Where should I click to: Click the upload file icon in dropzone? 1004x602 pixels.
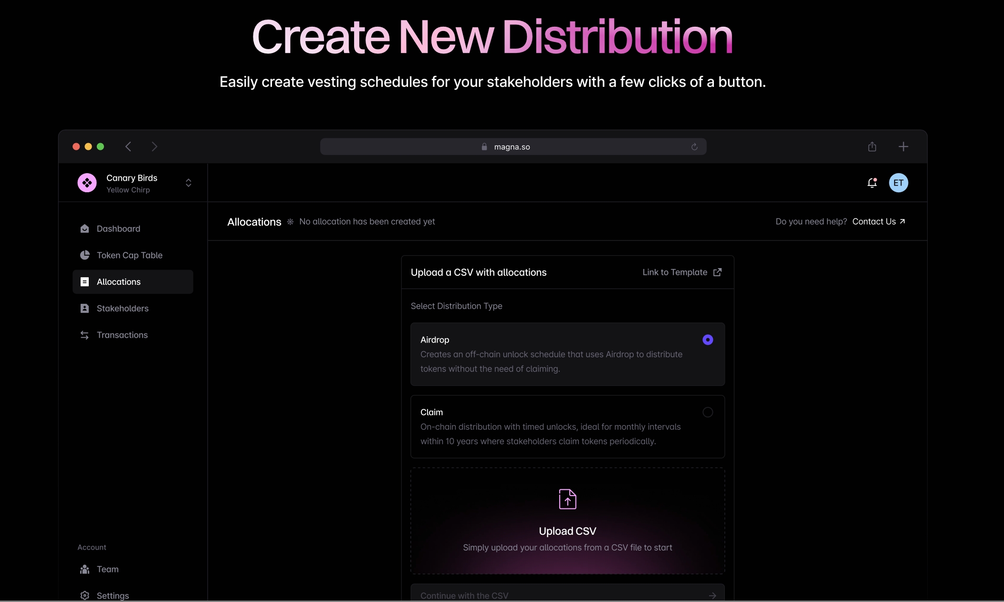[x=567, y=499]
